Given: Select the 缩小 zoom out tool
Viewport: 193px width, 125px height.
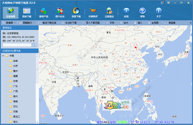Looking at the screenshot, I should (x=138, y=23).
